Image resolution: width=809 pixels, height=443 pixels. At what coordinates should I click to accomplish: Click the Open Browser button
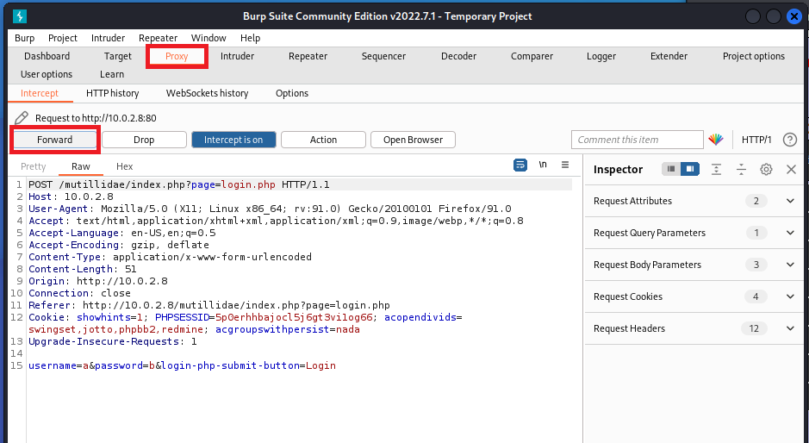click(x=413, y=140)
